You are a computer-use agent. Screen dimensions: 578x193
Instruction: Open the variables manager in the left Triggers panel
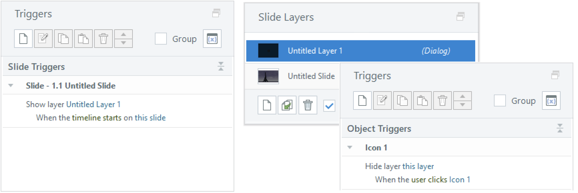[x=212, y=39]
